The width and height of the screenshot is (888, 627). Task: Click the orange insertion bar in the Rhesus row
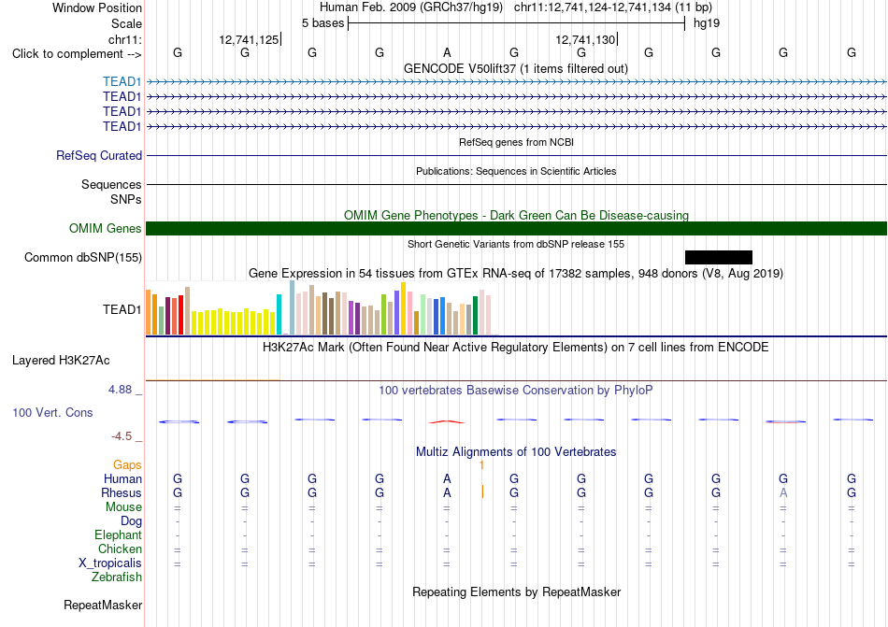pyautogui.click(x=482, y=492)
